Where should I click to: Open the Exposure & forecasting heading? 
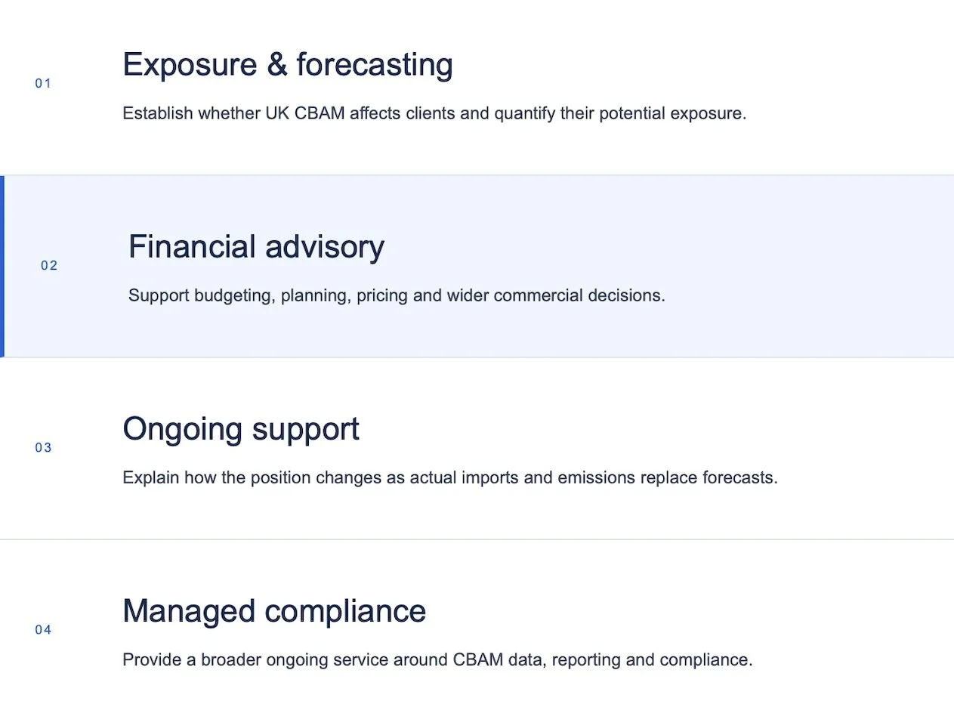coord(288,65)
